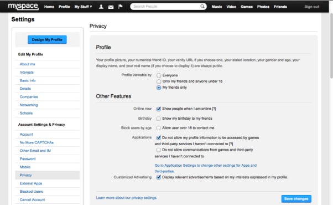The height and width of the screenshot is (205, 333).
Task: Open Learn more about our privacy settings link
Action: coord(127,198)
